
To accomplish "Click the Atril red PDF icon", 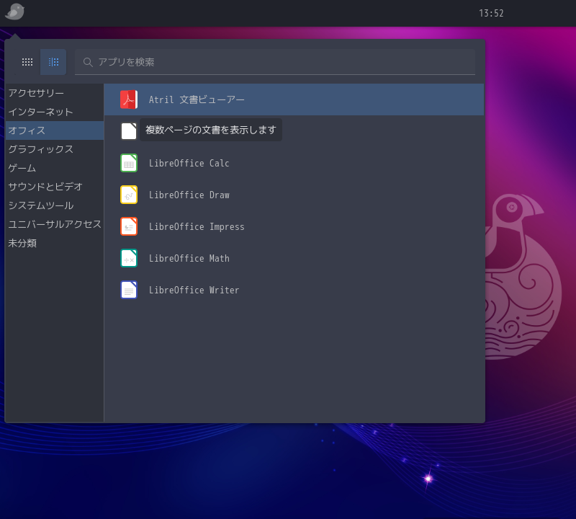I will click(x=129, y=99).
